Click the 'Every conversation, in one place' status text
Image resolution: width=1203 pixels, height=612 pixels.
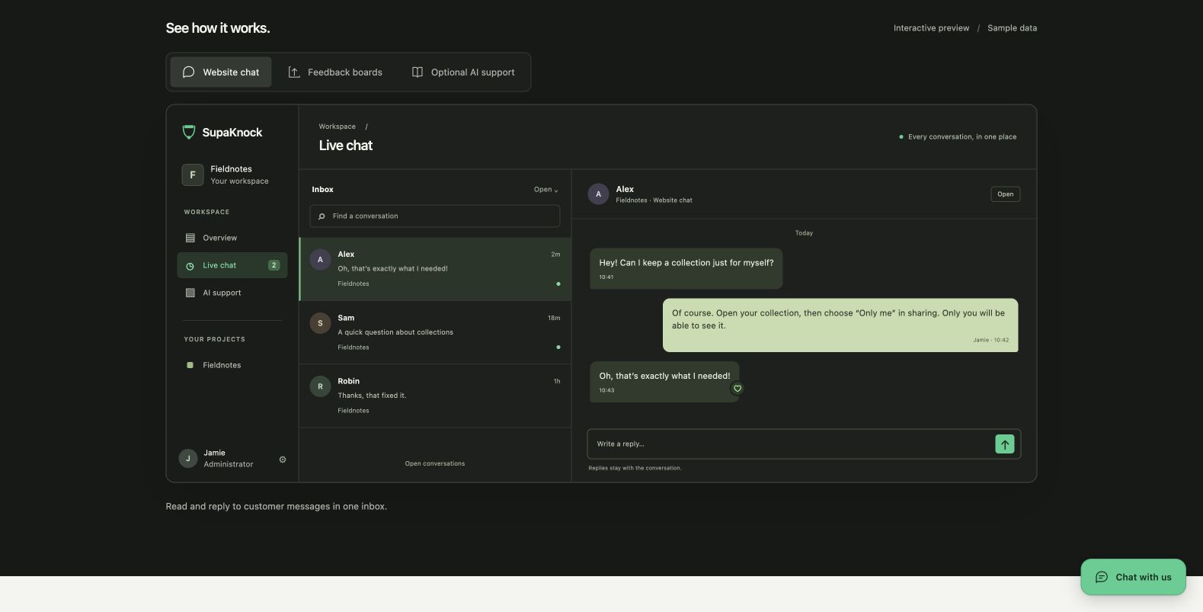point(962,137)
